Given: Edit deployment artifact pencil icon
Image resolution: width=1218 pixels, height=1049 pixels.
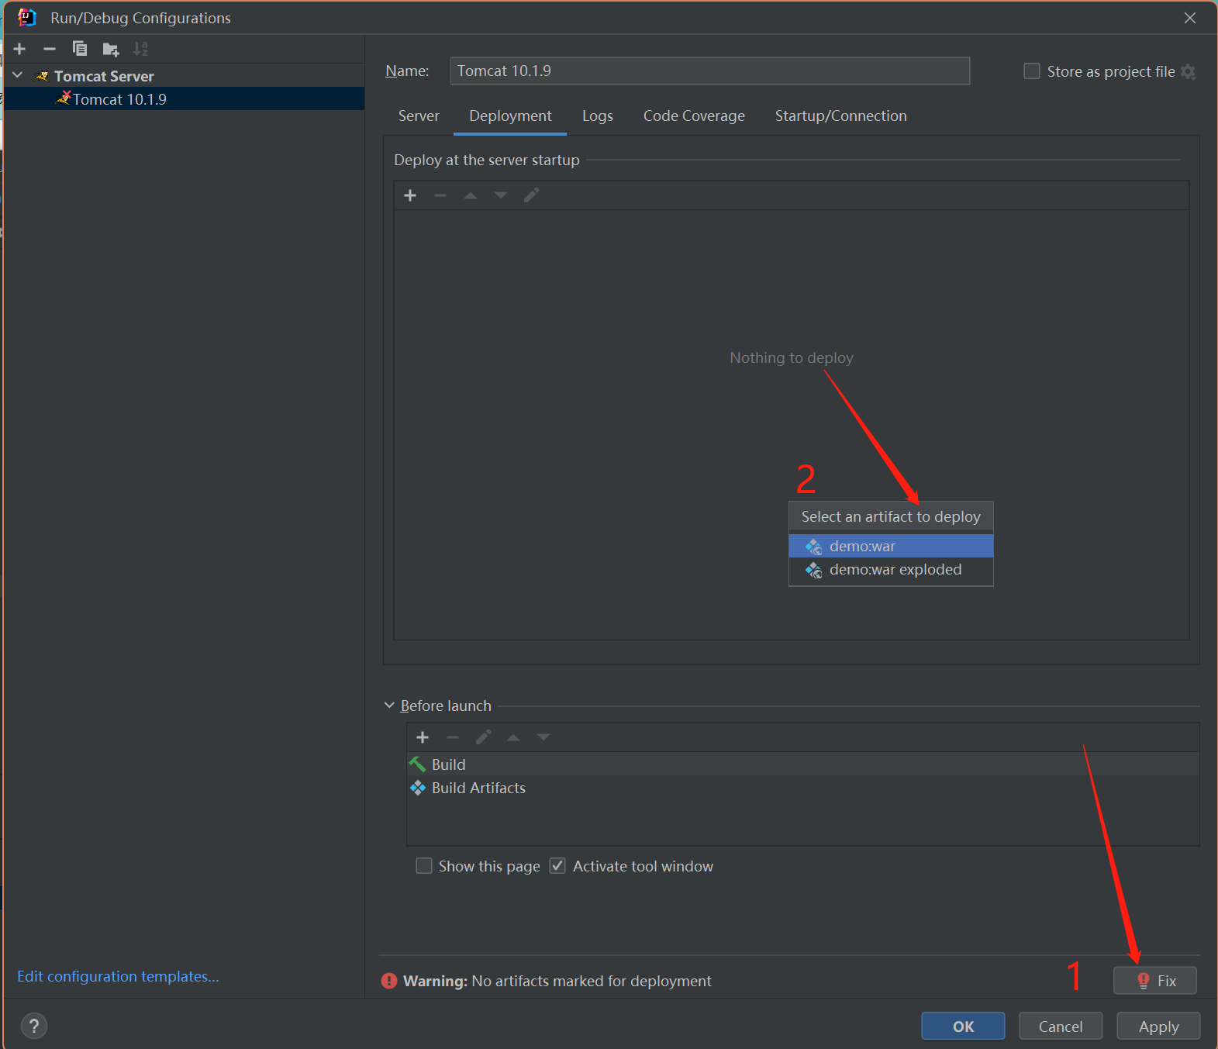Looking at the screenshot, I should (531, 195).
